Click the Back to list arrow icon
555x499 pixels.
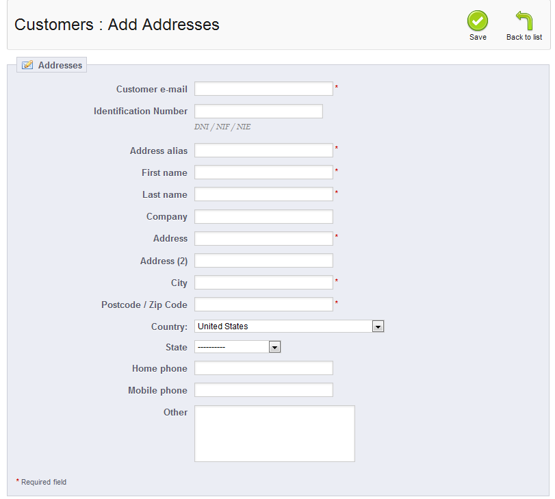pos(524,21)
